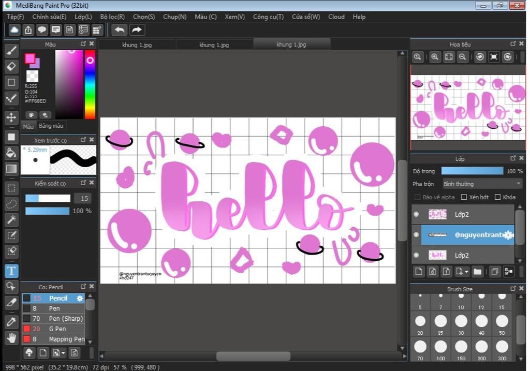This screenshot has height=371, width=530.
Task: Enable the Khóa lock checkbox
Action: tap(497, 197)
